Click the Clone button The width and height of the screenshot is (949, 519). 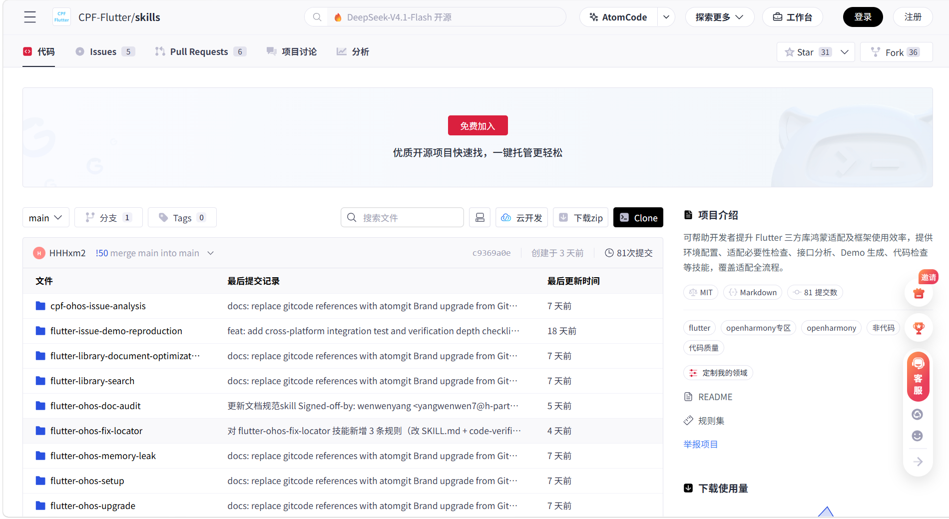pyautogui.click(x=638, y=217)
